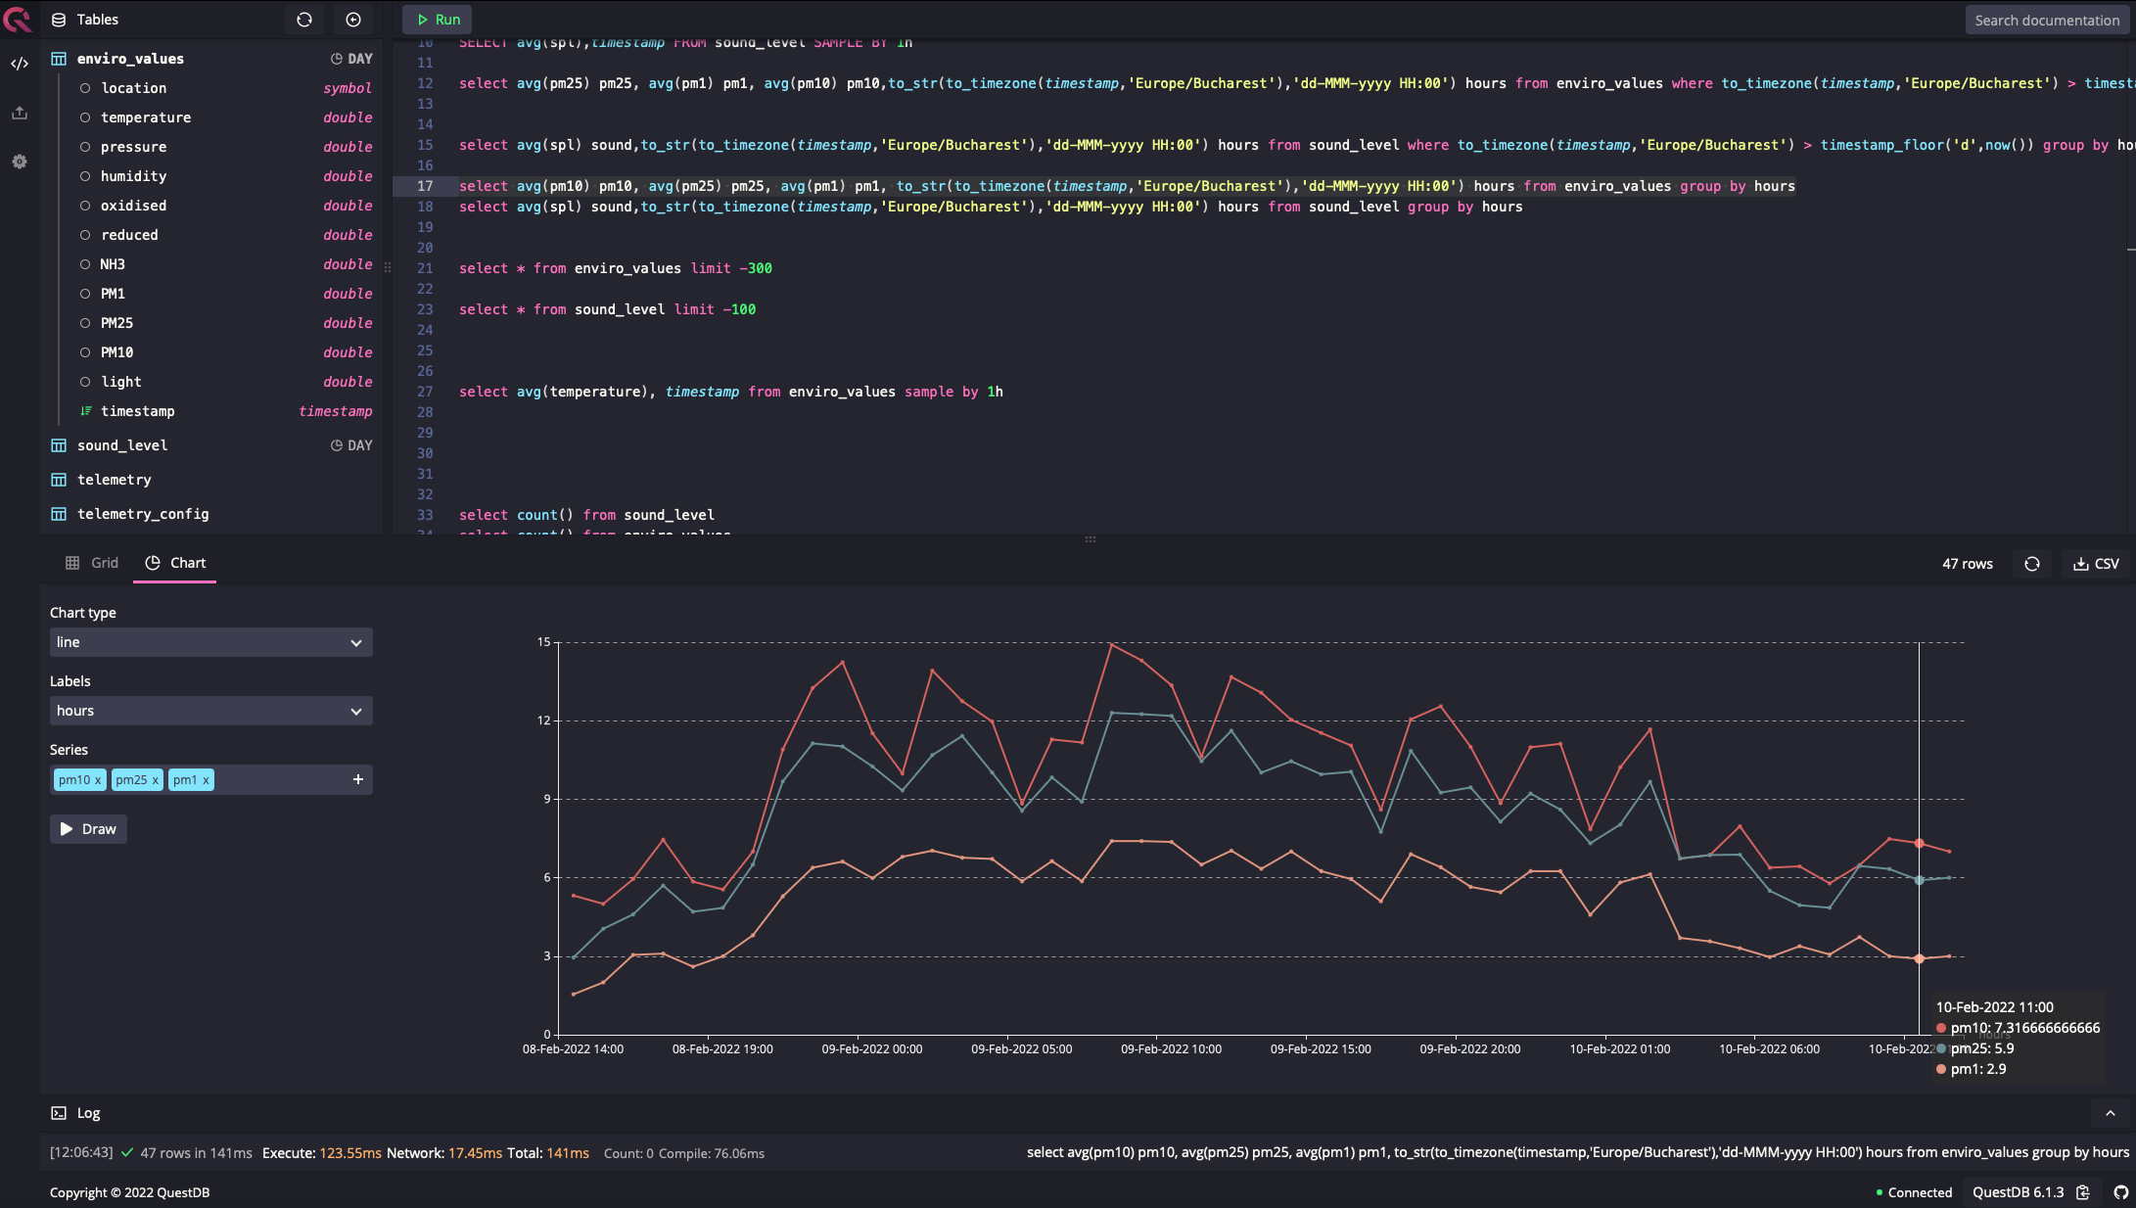Copy the QuestDB version clipboard icon
This screenshot has width=2136, height=1208.
[2083, 1192]
